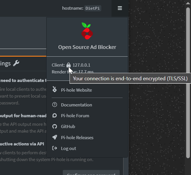Click the encrypted connection tooltip text
Image resolution: width=191 pixels, height=175 pixels.
pyautogui.click(x=130, y=79)
